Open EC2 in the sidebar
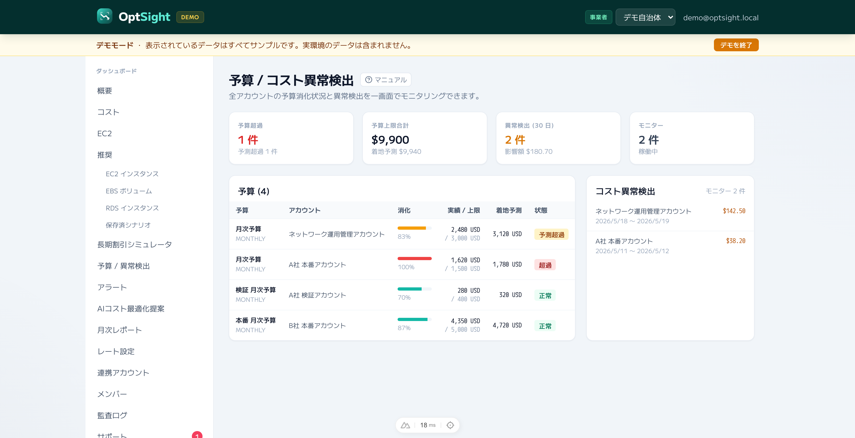 [104, 133]
